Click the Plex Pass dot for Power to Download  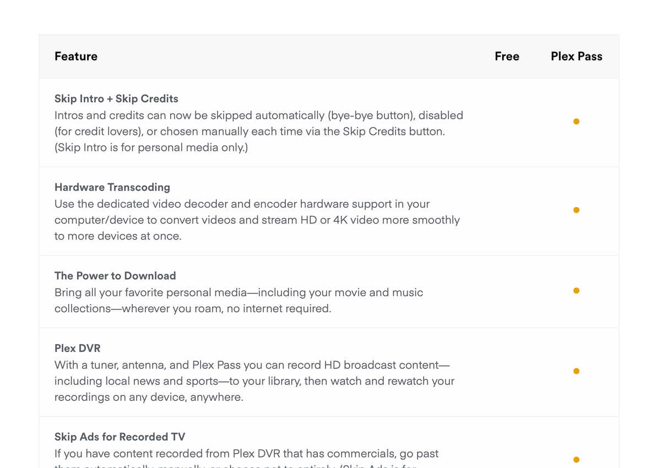click(576, 291)
